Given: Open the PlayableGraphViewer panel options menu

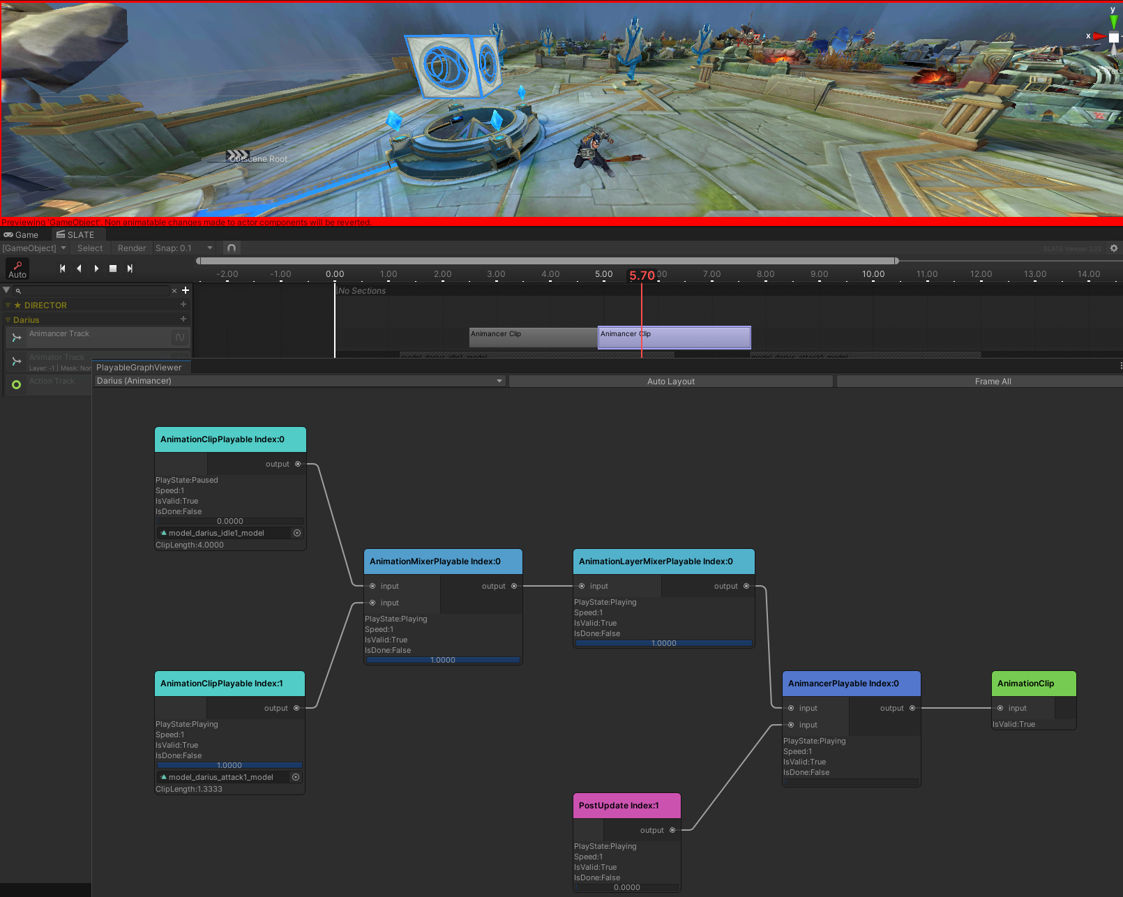Looking at the screenshot, I should pyautogui.click(x=1120, y=366).
